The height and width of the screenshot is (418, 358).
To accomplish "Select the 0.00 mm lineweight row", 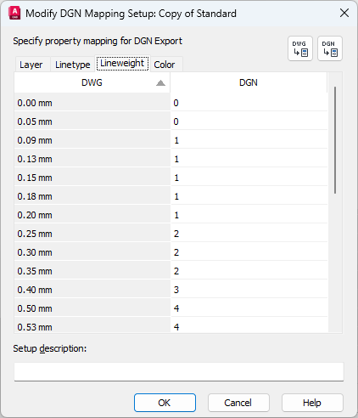I will (92, 103).
